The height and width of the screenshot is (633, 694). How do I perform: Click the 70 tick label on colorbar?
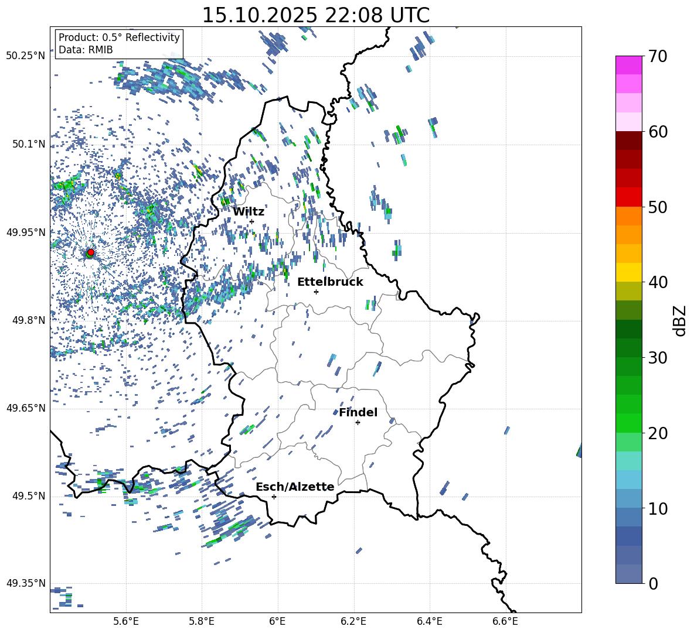658,56
